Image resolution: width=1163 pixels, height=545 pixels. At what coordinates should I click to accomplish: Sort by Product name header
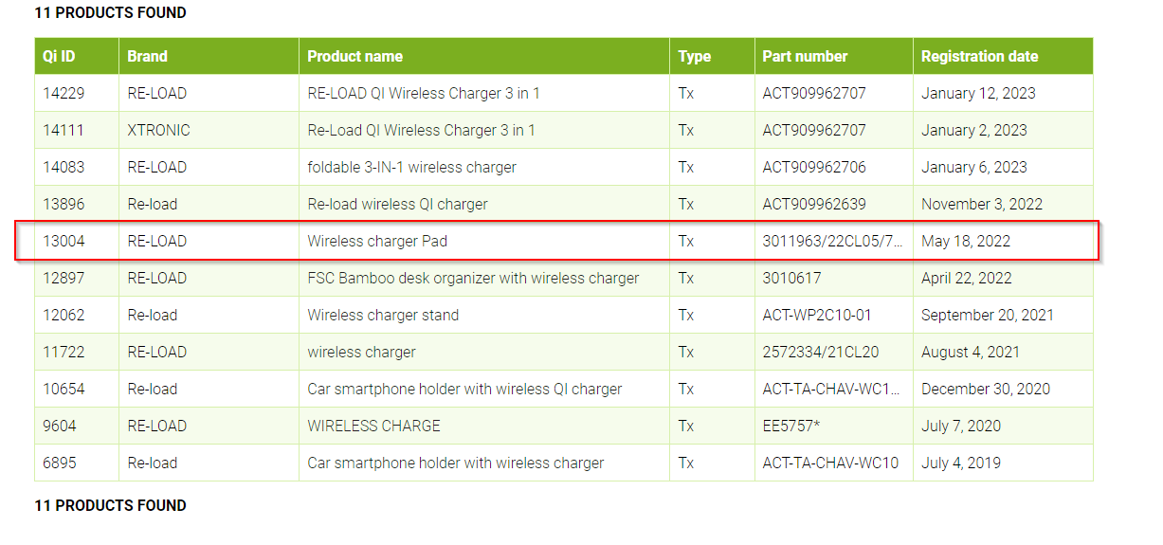click(x=354, y=57)
